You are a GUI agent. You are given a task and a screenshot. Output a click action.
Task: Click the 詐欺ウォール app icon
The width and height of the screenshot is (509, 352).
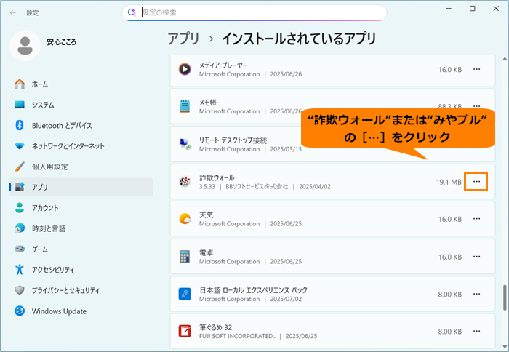tap(185, 182)
